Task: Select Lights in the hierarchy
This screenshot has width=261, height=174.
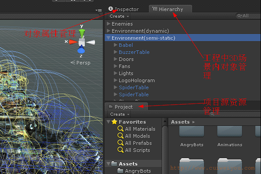Action: 126,74
